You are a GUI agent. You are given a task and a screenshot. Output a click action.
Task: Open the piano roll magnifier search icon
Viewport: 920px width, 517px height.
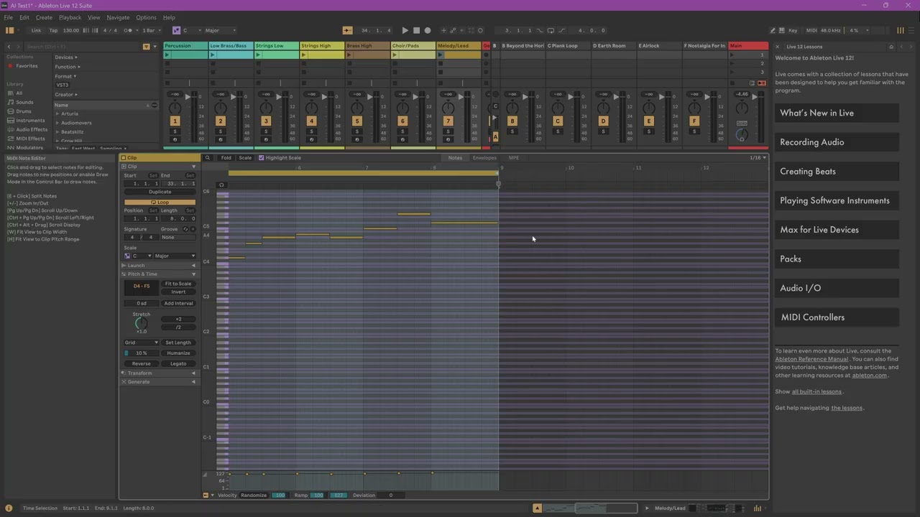coord(208,157)
